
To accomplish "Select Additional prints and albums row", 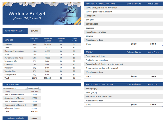I will click(x=123, y=96).
